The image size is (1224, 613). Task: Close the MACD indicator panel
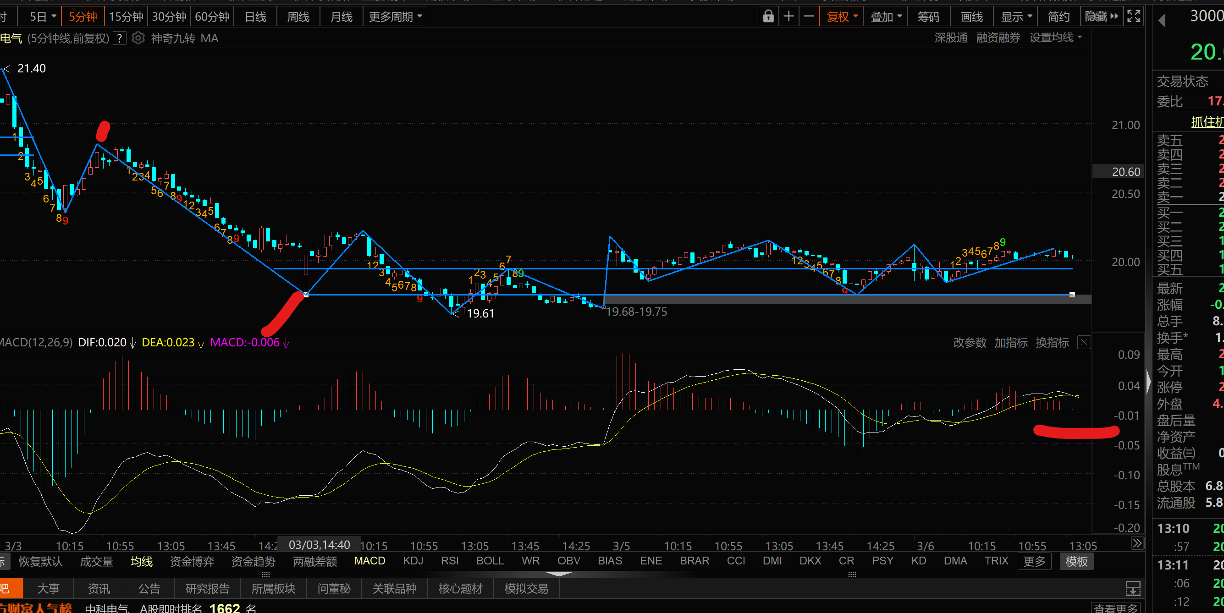1084,342
